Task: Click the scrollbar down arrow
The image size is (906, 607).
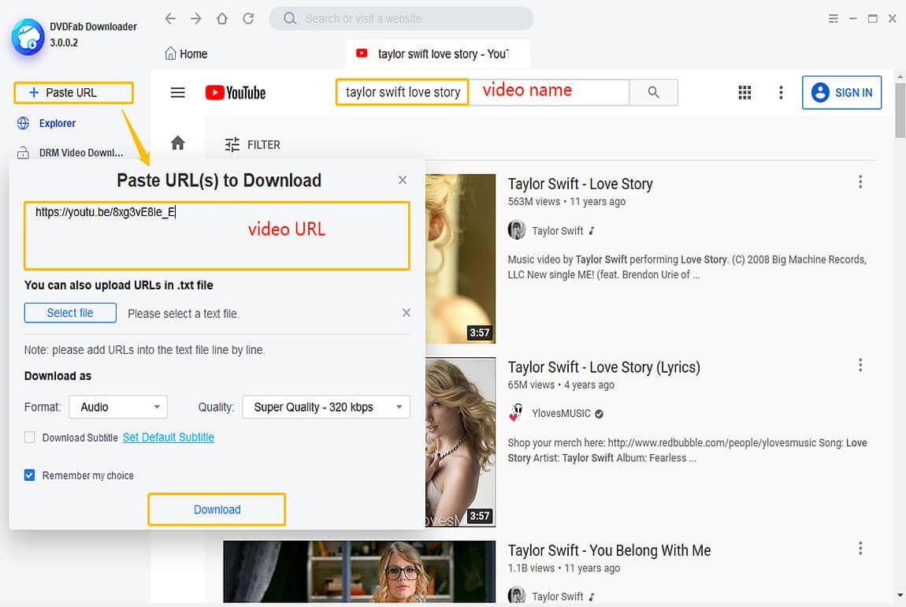Action: point(900,595)
